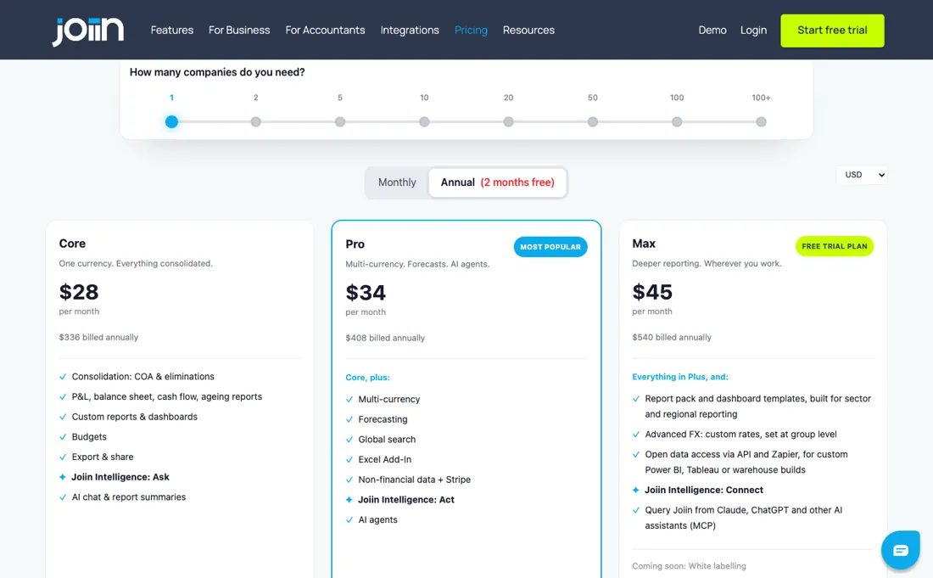The image size is (933, 578).
Task: Set companies slider to 50
Action: point(593,121)
